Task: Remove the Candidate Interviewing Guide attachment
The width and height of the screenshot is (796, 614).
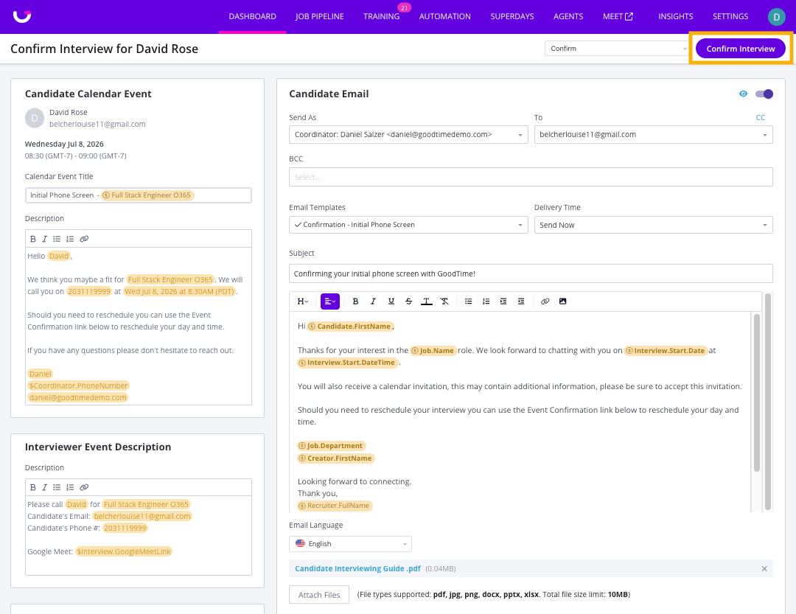Action: click(764, 569)
